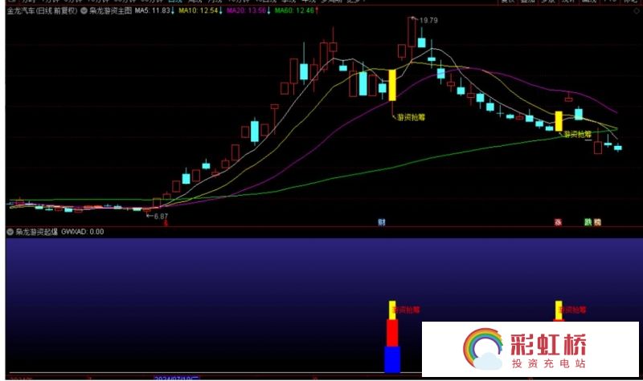This screenshot has height=381, width=643.
Task: Open settings gear beside 枭龙游资起爆 indicator
Action: click(x=10, y=232)
